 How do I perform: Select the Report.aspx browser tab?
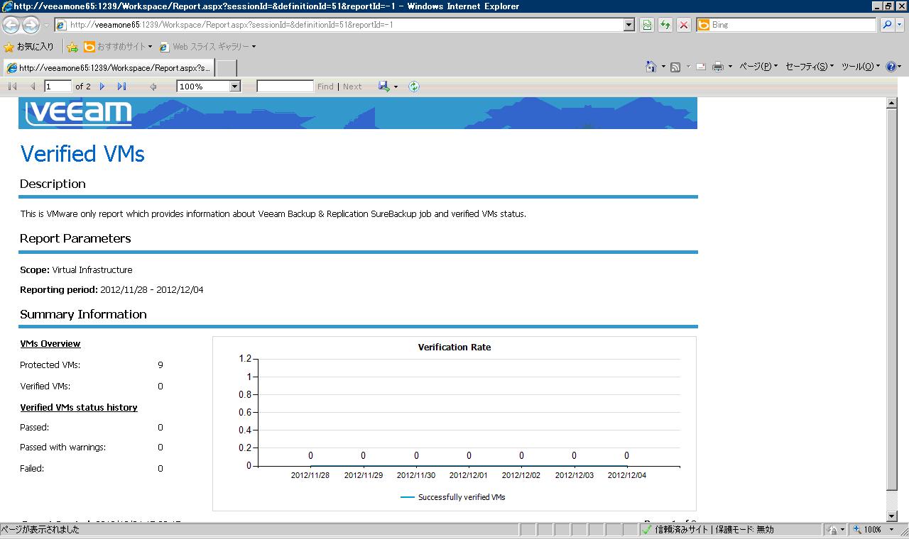108,68
